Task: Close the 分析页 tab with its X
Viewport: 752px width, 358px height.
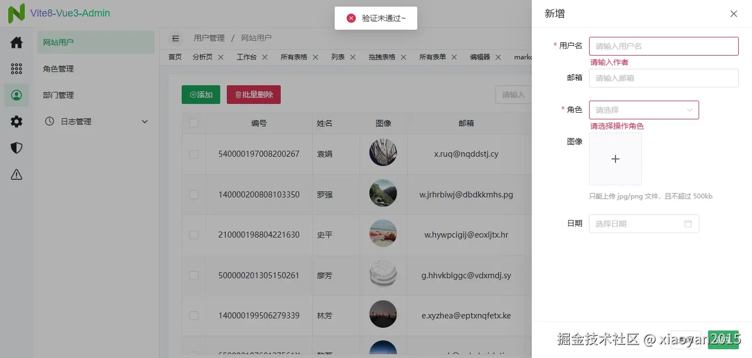Action: pos(221,57)
